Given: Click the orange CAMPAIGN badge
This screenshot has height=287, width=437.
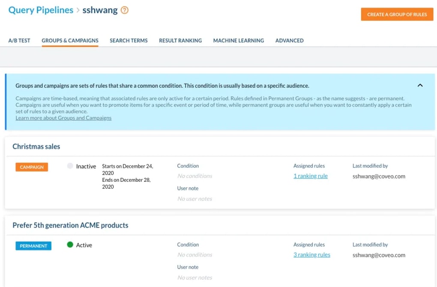Looking at the screenshot, I should coord(31,167).
